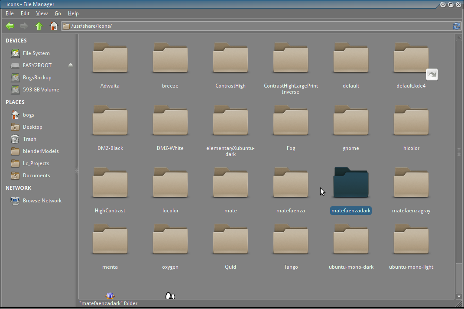Select the BogsBackup drive
The image size is (464, 309).
click(37, 78)
